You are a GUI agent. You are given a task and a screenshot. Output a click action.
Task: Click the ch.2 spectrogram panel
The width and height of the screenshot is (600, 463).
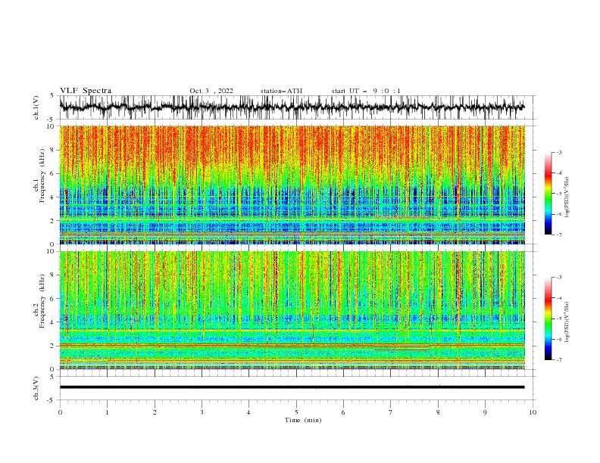point(292,310)
